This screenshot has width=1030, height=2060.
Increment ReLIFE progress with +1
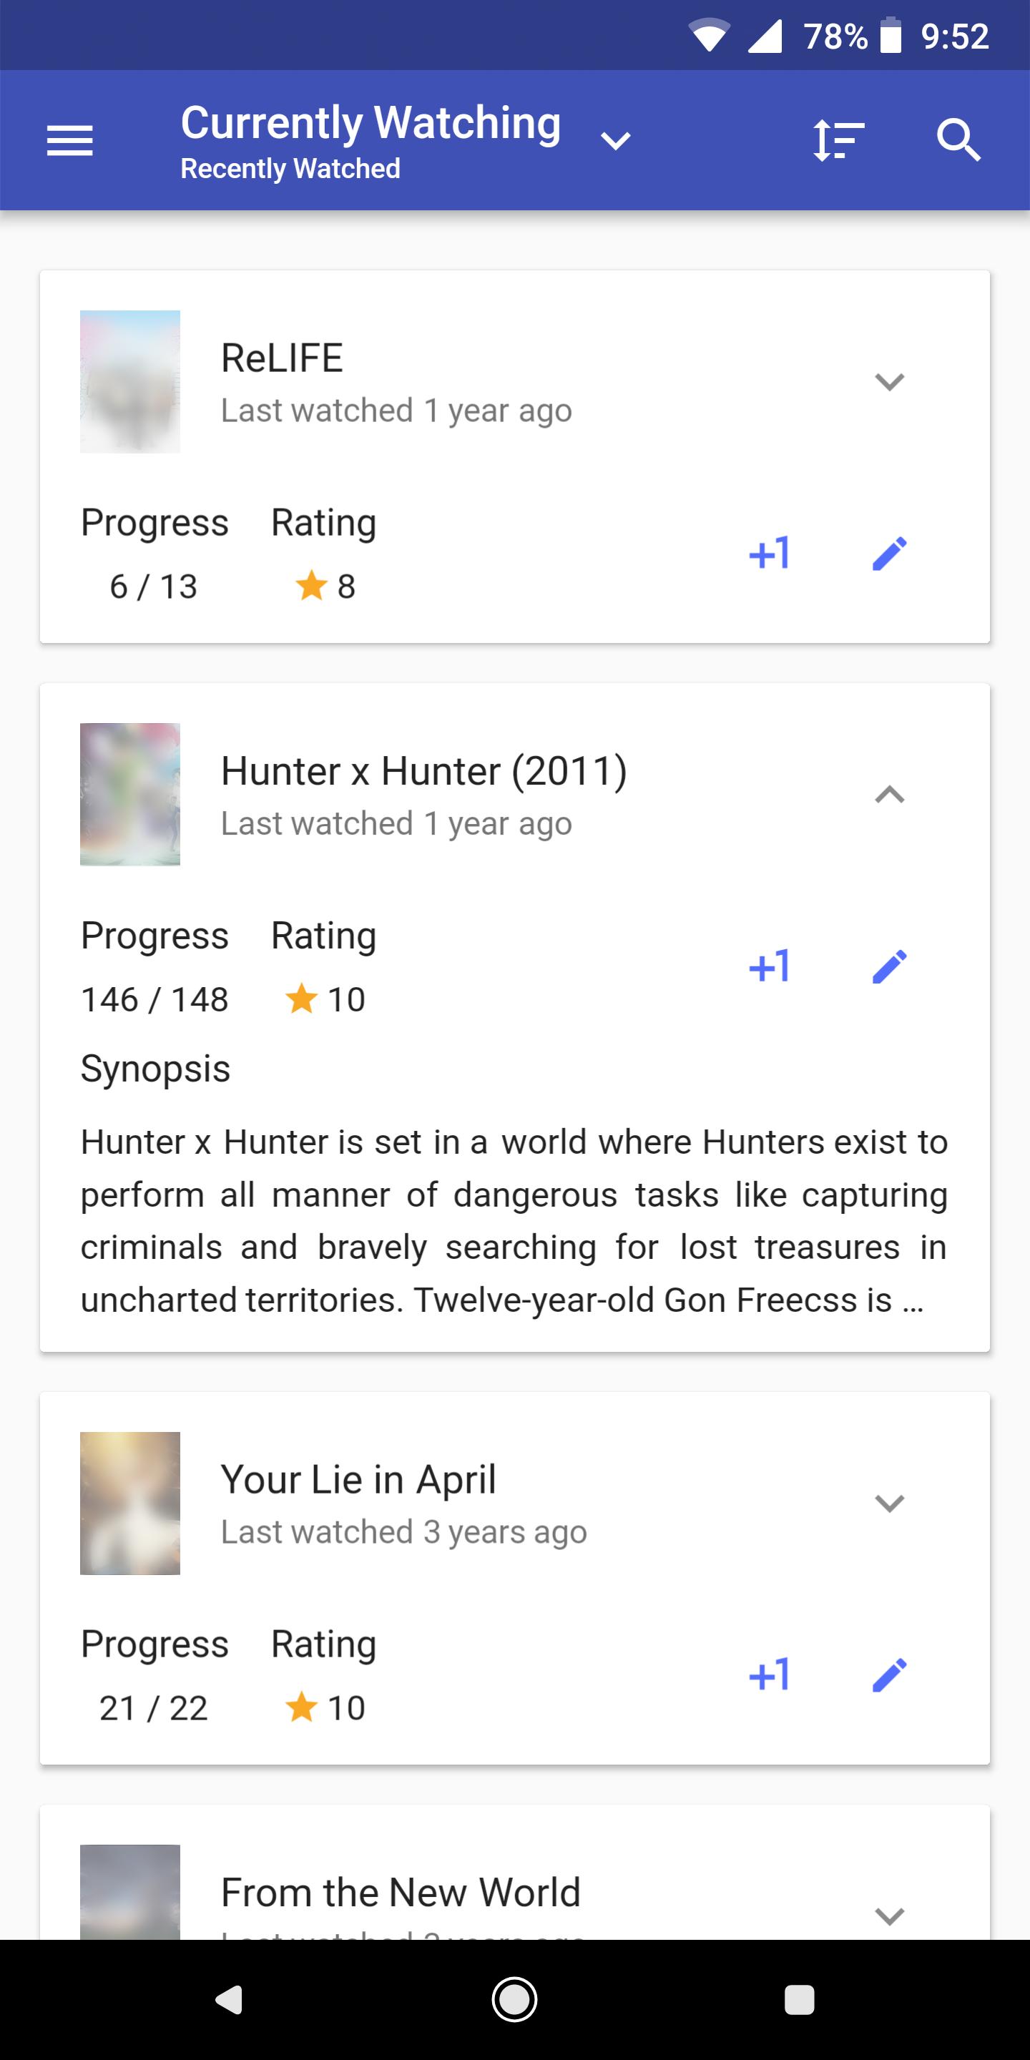tap(770, 554)
